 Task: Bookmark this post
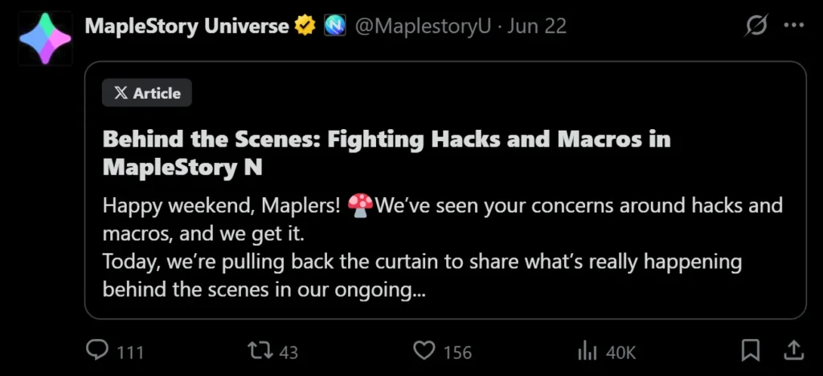point(750,350)
